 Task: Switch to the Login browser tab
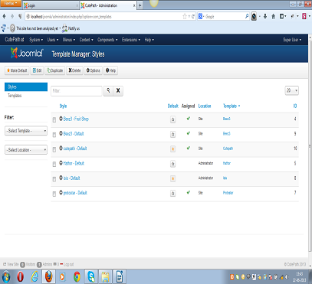[51, 5]
